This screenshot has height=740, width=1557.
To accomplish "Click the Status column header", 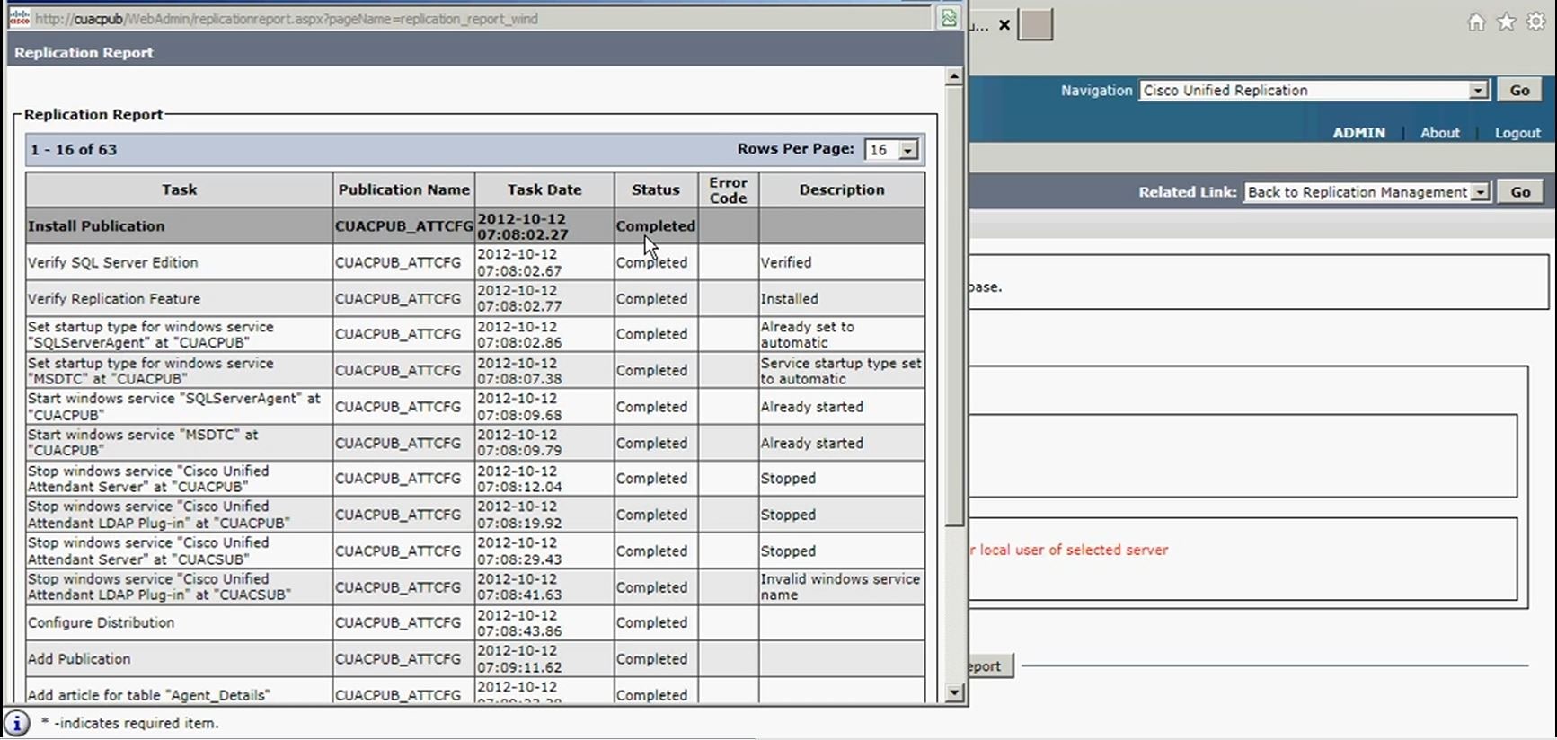I will point(656,190).
